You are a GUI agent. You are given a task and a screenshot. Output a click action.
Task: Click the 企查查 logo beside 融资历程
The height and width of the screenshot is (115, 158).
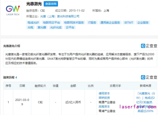149,77
